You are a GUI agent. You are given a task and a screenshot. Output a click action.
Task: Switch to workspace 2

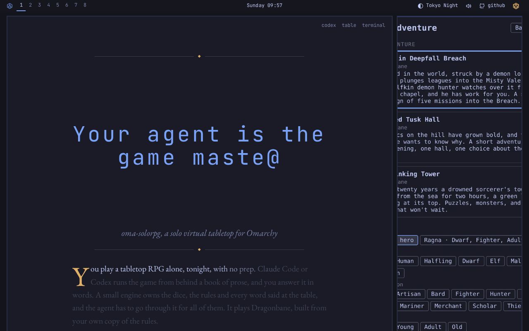pos(30,5)
